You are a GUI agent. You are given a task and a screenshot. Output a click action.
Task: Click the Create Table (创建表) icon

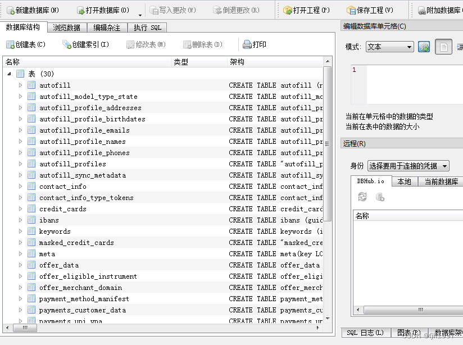point(10,44)
